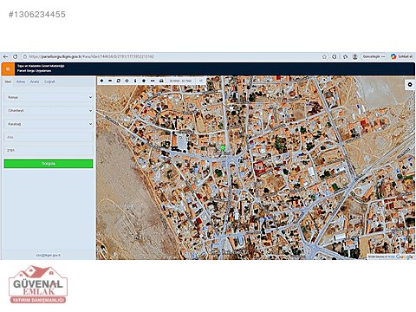Image resolution: width=416 pixels, height=312 pixels.
Task: Click the cbs@tkgm.gov.tr email link
Action: tap(49, 256)
